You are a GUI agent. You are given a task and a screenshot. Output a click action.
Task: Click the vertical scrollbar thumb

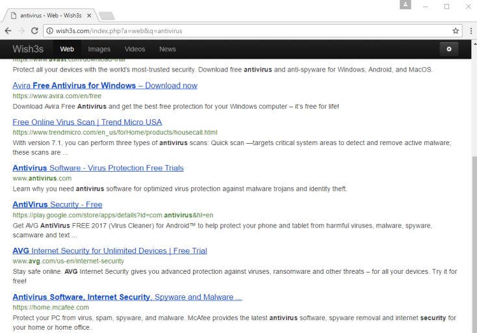click(474, 243)
